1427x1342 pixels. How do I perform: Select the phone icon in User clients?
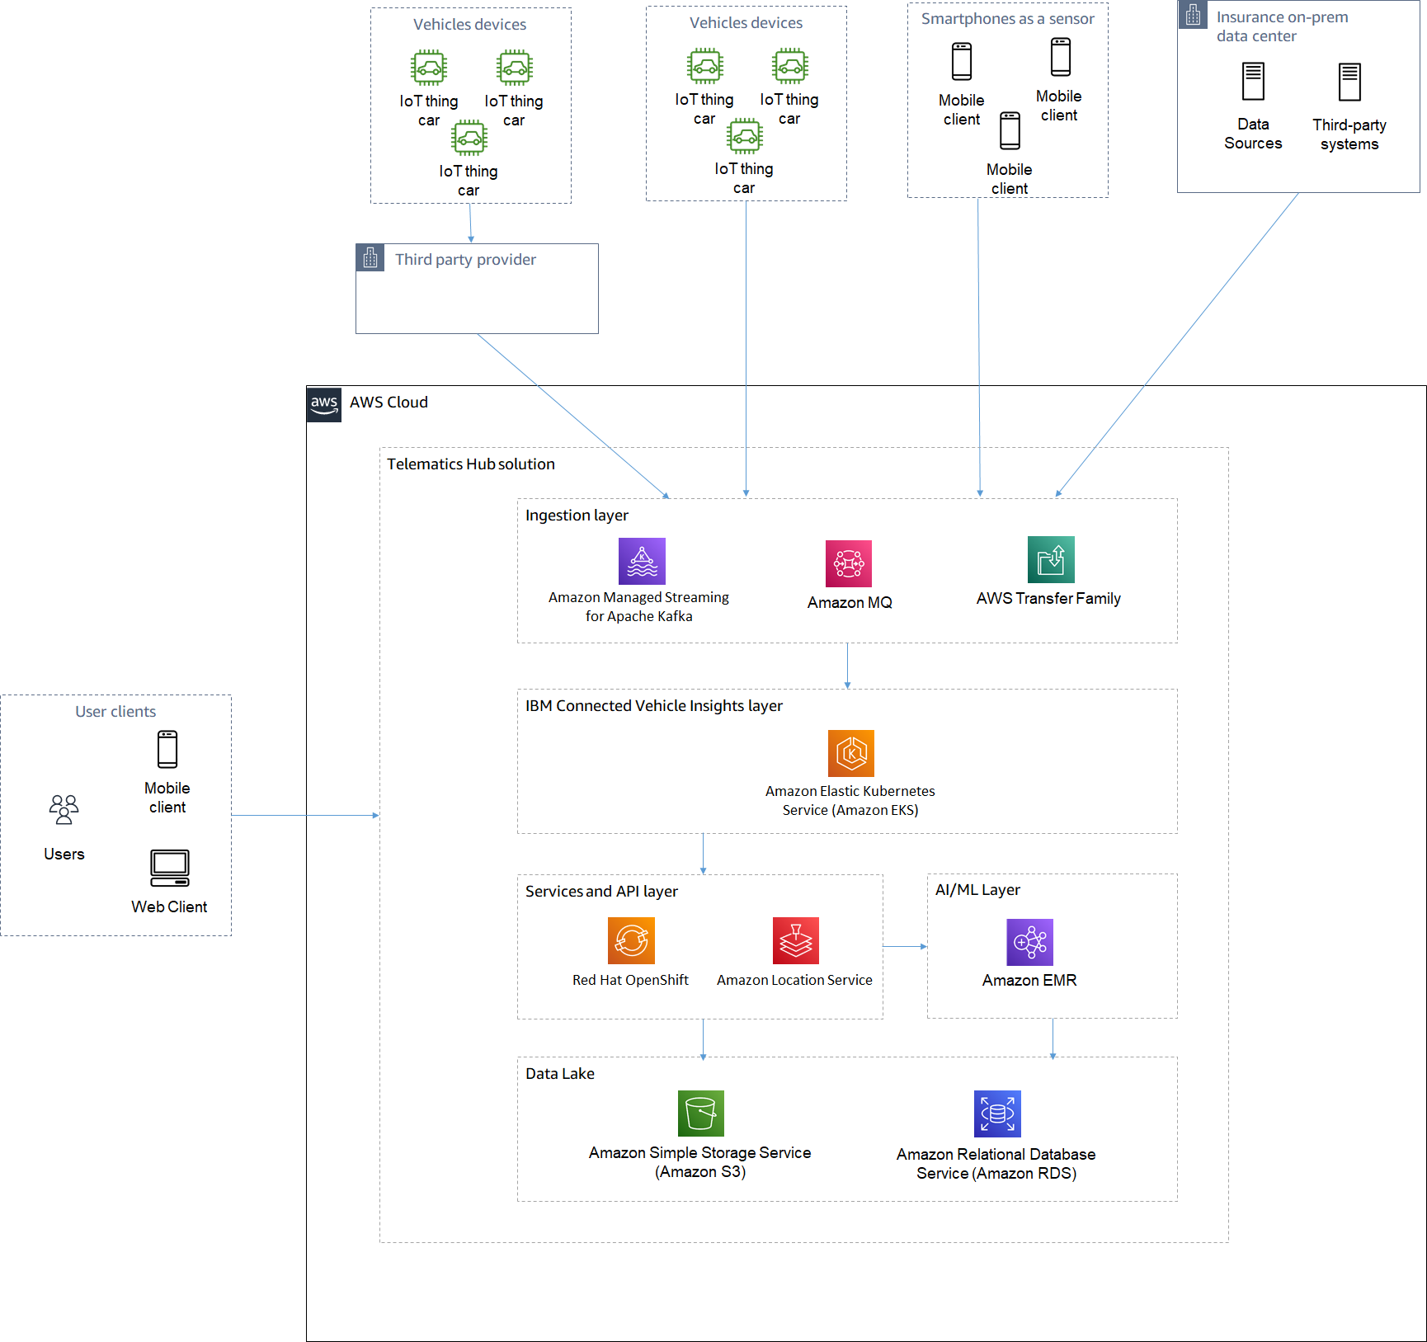(x=167, y=749)
